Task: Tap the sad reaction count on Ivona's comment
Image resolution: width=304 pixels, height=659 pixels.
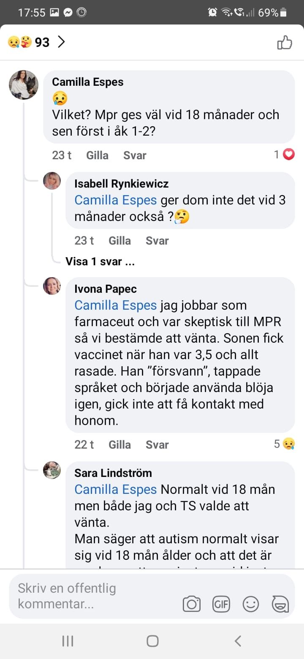Action: pyautogui.click(x=284, y=444)
